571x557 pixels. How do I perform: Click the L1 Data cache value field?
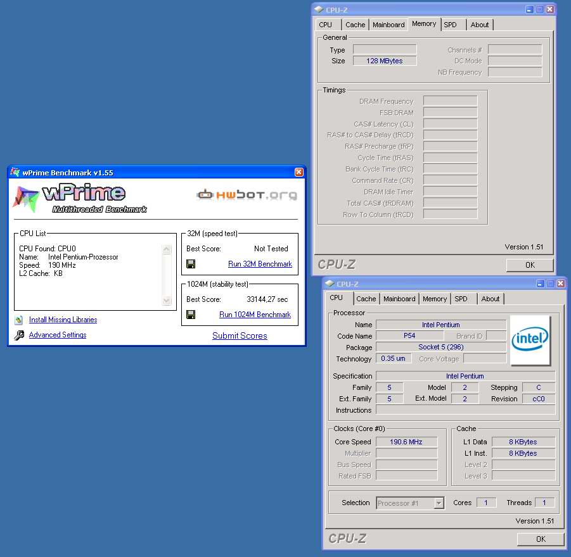click(x=523, y=442)
